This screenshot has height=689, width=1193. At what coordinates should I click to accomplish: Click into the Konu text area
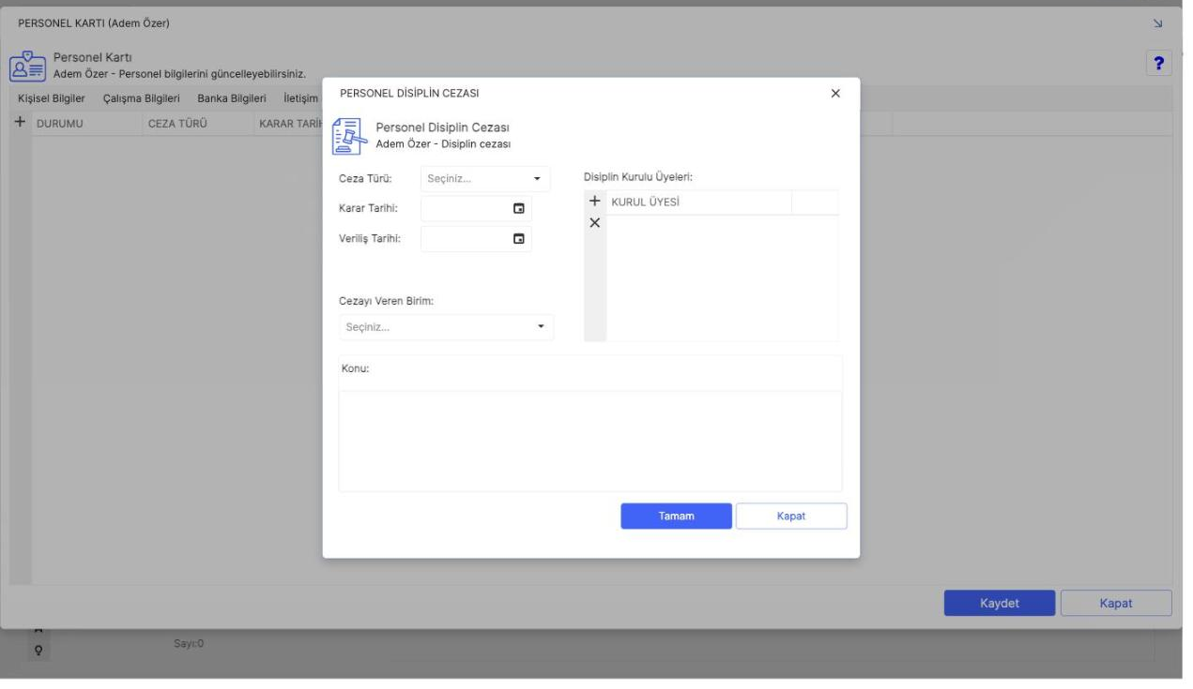[x=590, y=441]
